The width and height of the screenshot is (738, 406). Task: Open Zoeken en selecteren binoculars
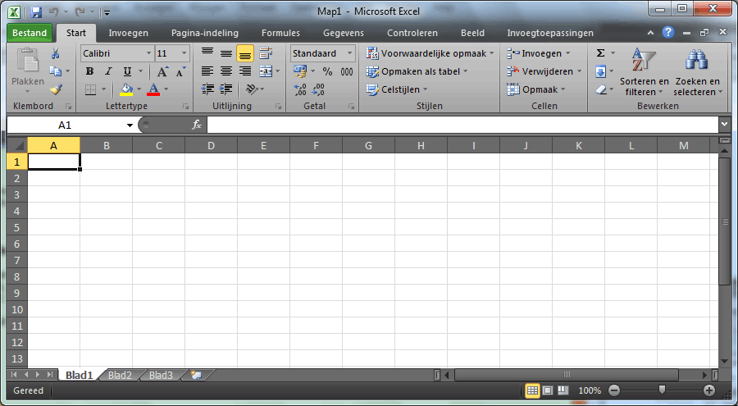tap(697, 72)
